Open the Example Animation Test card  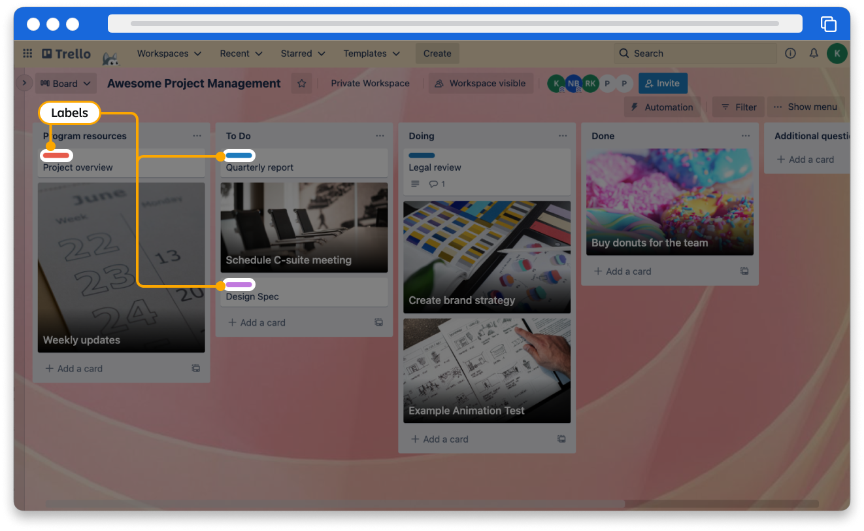[488, 371]
